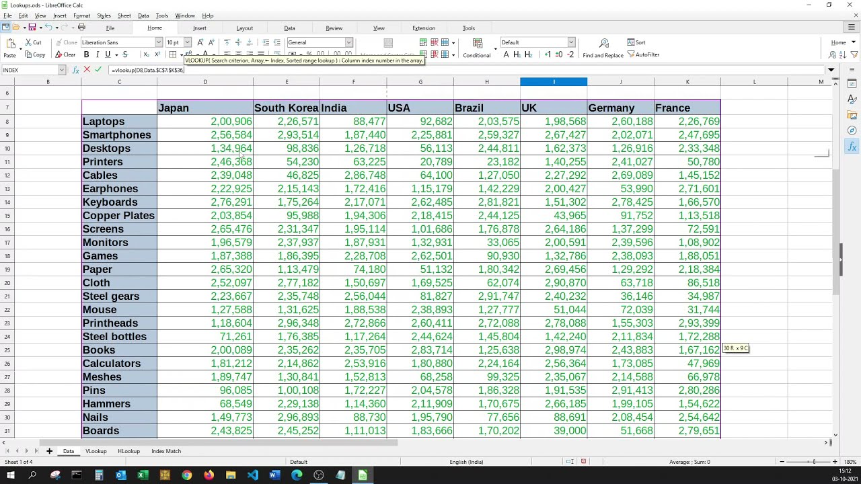Click the Find and Replace button
Image resolution: width=861 pixels, height=484 pixels.
[x=603, y=48]
